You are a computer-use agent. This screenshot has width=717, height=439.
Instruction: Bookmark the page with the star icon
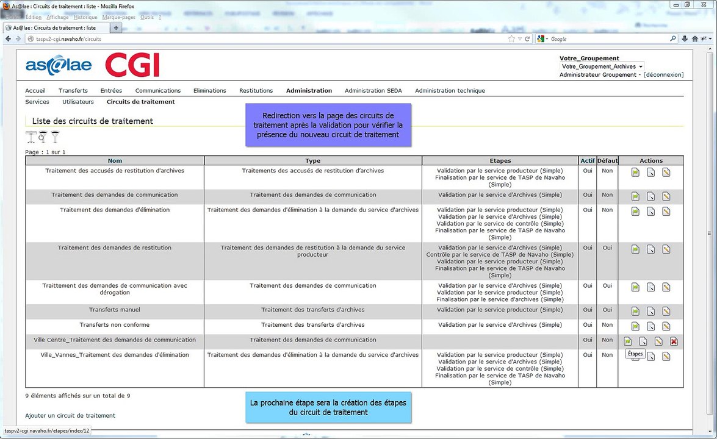511,39
